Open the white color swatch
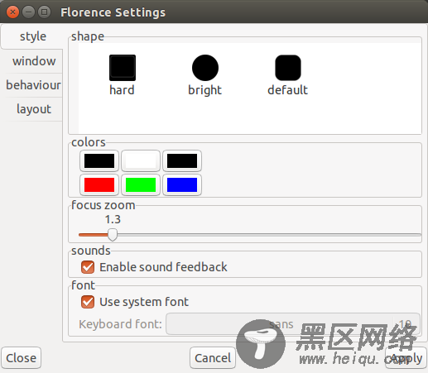Image resolution: width=428 pixels, height=373 pixels. point(141,160)
